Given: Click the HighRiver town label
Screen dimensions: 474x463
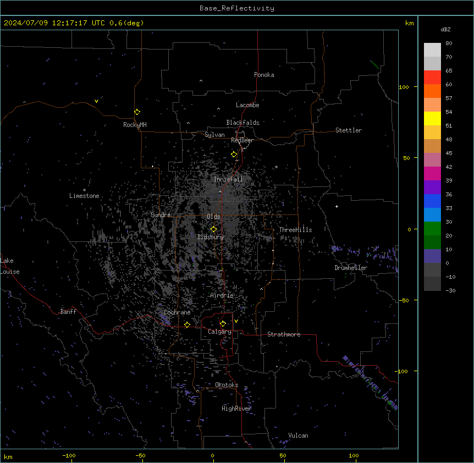Looking at the screenshot, I should click(x=236, y=409).
